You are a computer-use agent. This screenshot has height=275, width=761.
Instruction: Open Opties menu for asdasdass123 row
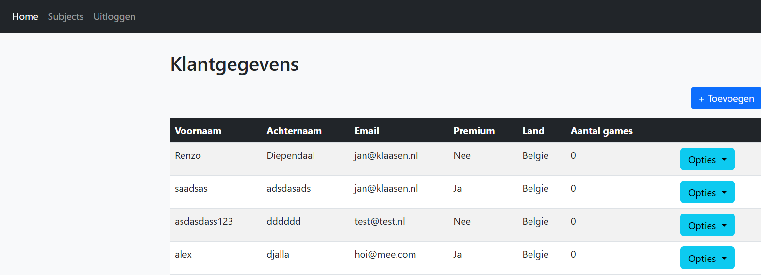pos(707,225)
